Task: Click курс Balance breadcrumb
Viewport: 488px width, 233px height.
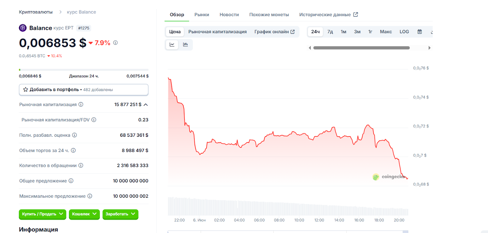Action: (81, 12)
